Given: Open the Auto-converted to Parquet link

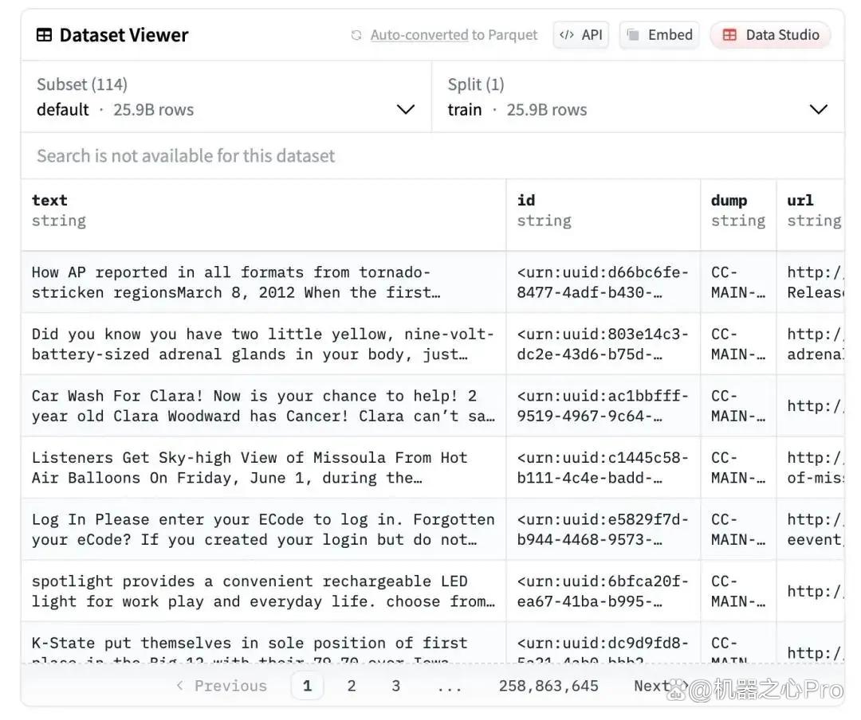Looking at the screenshot, I should pos(454,35).
